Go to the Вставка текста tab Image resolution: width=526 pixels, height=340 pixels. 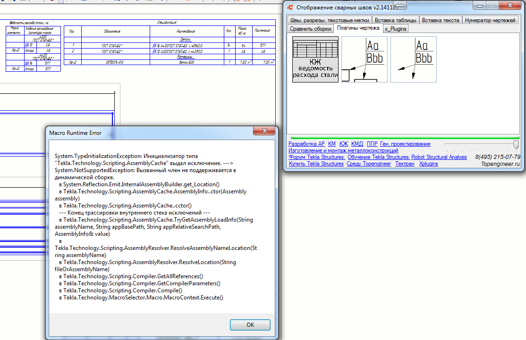(x=440, y=20)
